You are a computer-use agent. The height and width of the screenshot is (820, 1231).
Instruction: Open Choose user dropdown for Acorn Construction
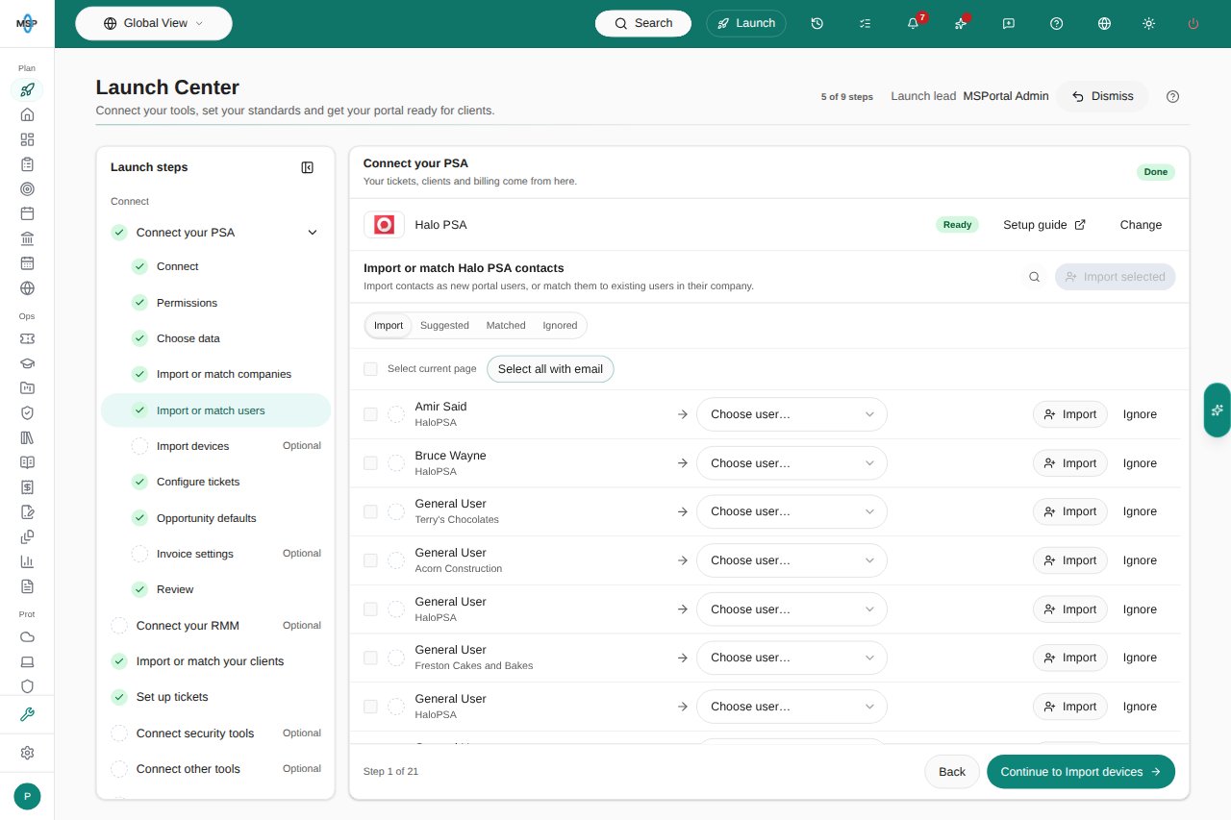(791, 560)
